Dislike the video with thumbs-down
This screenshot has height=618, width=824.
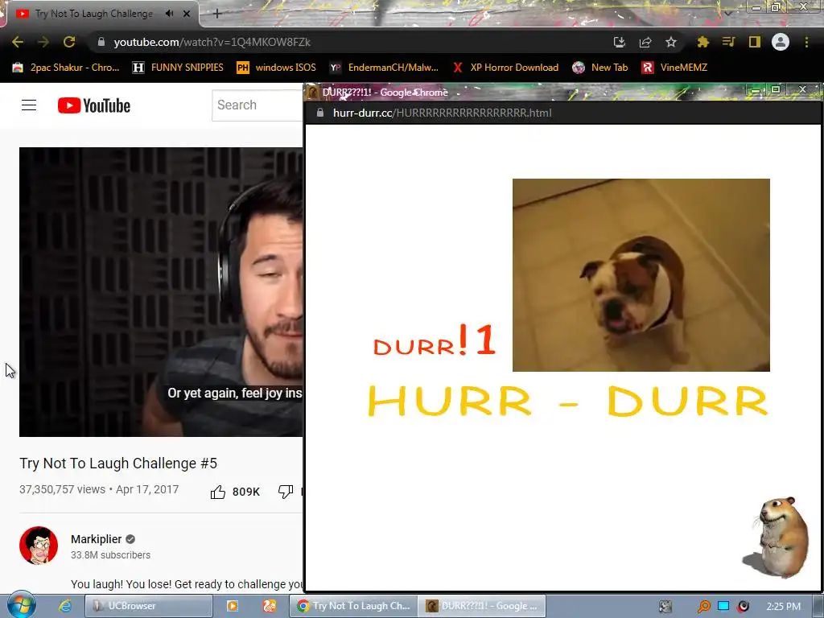point(286,492)
